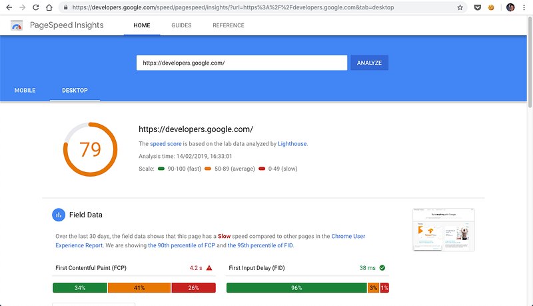
Task: Bookmark this page with the star icon
Action: click(x=460, y=7)
